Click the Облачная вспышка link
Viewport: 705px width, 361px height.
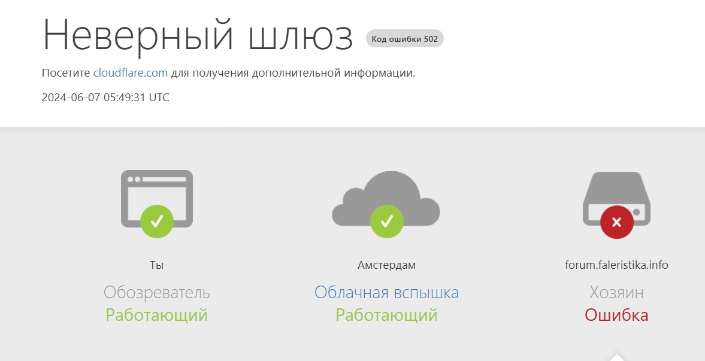click(x=387, y=292)
